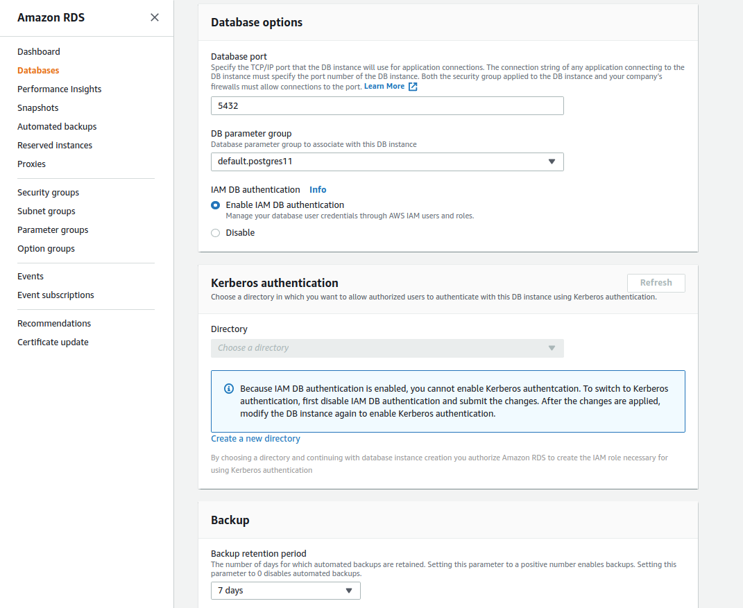
Task: Open Automated backups in the sidebar
Action: pos(57,126)
